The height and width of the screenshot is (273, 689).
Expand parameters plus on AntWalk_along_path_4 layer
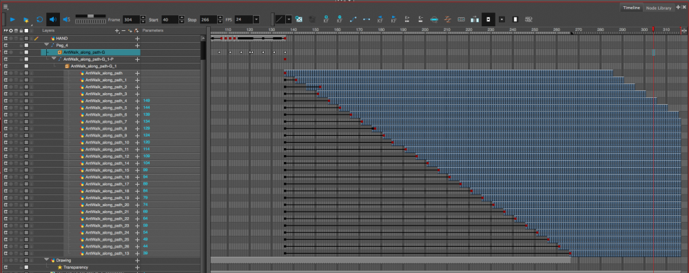(x=138, y=101)
